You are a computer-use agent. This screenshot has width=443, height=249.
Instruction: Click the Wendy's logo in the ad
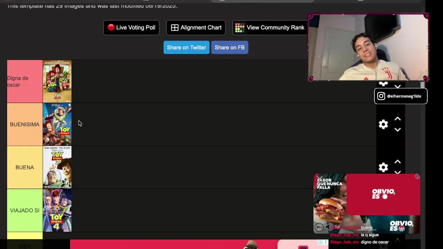[x=401, y=229]
